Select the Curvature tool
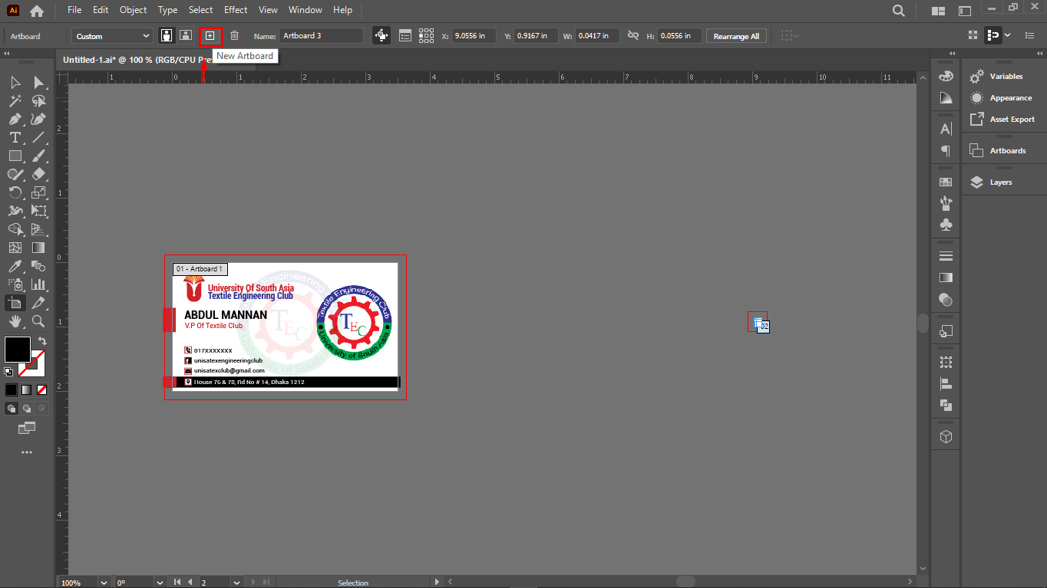The width and height of the screenshot is (1047, 588). click(38, 119)
